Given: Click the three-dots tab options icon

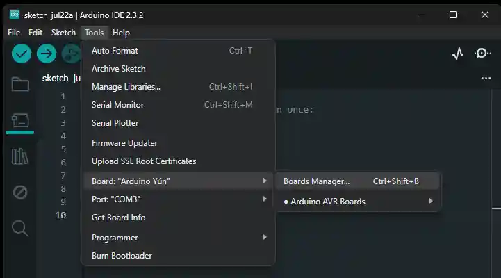Looking at the screenshot, I should pos(486,79).
